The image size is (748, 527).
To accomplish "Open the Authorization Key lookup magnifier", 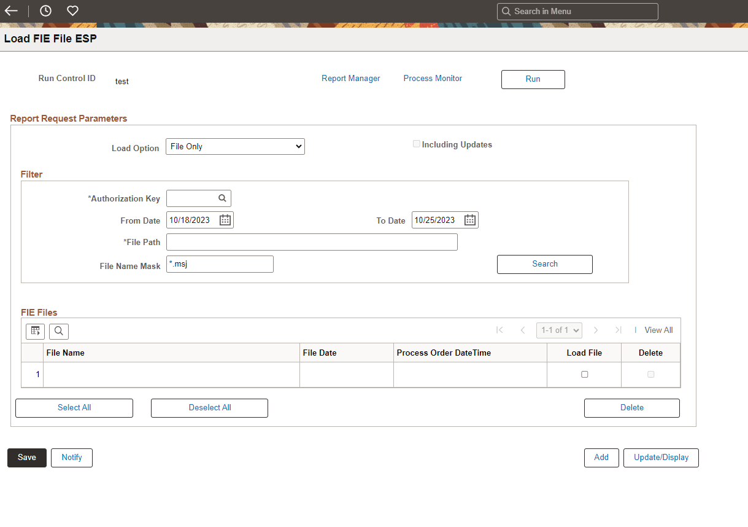I will pos(222,198).
